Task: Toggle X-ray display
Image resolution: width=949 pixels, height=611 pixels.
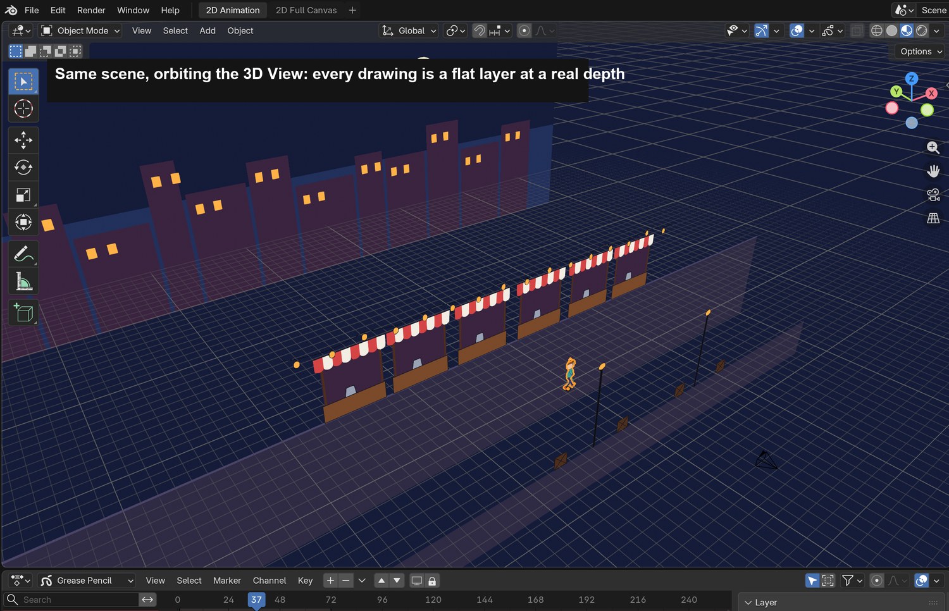Action: click(857, 30)
